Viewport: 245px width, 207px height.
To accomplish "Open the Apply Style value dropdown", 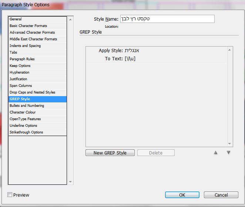I will coord(132,50).
